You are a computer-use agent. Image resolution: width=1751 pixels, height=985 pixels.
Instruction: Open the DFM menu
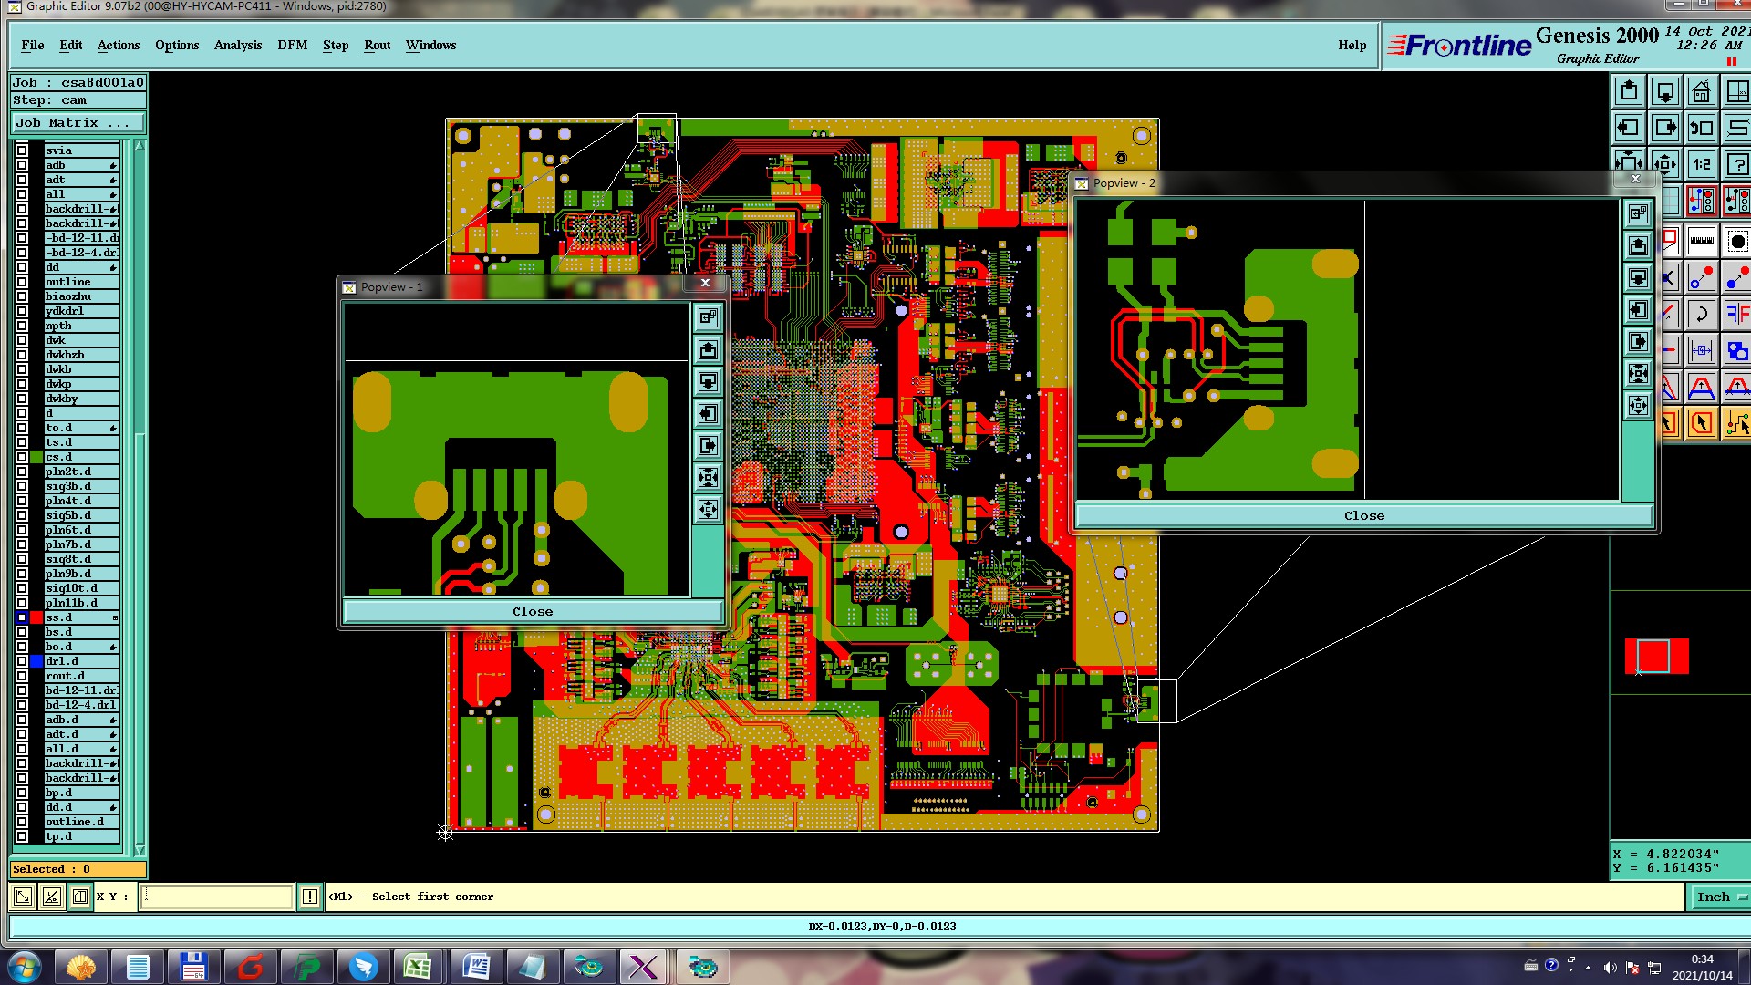[x=293, y=45]
